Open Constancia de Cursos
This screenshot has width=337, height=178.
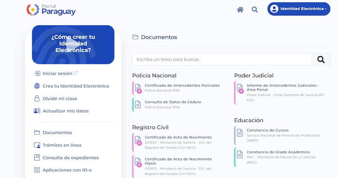(267, 130)
